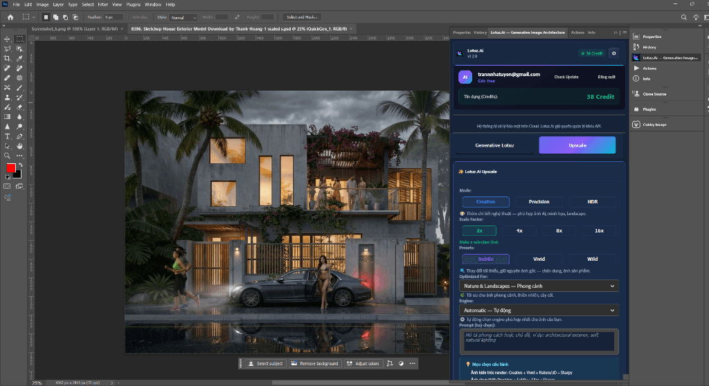Select the Brush tool
This screenshot has height=386, width=709.
pos(19,88)
